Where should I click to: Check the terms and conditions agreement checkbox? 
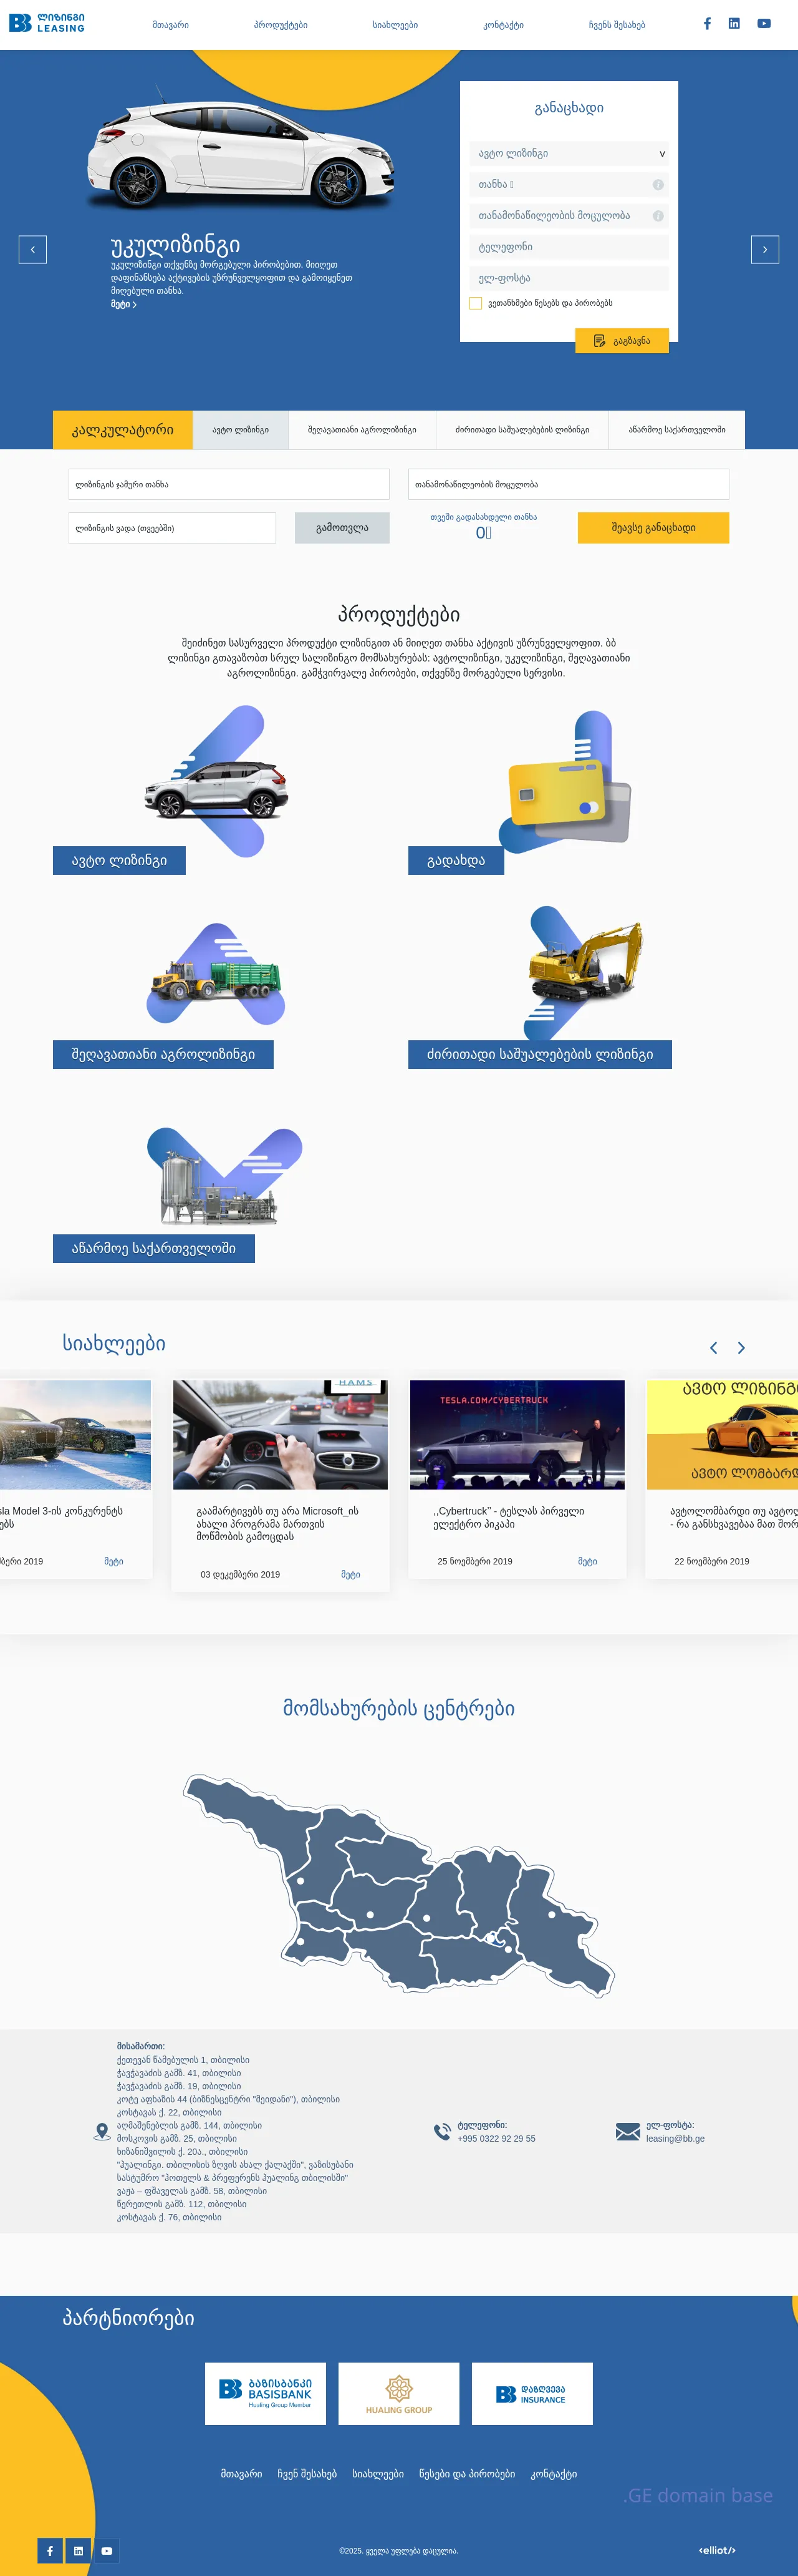pyautogui.click(x=476, y=303)
